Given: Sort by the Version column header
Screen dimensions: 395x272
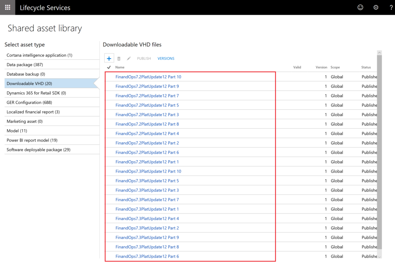Looking at the screenshot, I should click(321, 67).
